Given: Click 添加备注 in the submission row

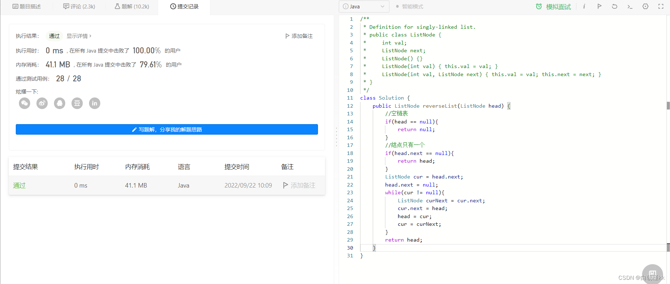Looking at the screenshot, I should (x=303, y=185).
